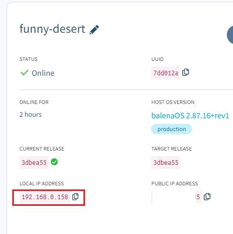Click the production badge
This screenshot has height=234, width=233.
[172, 129]
